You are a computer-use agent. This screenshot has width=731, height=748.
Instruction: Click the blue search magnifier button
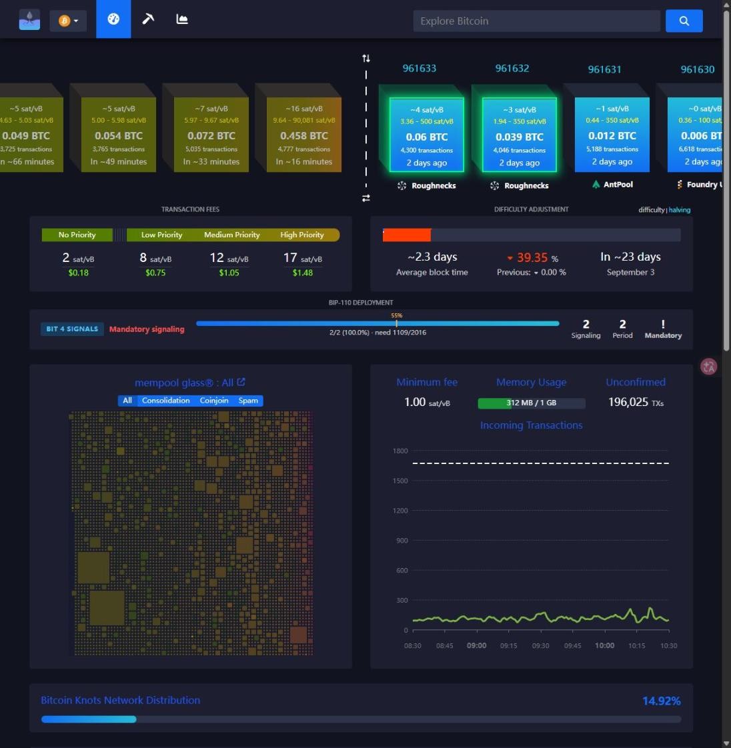click(684, 21)
